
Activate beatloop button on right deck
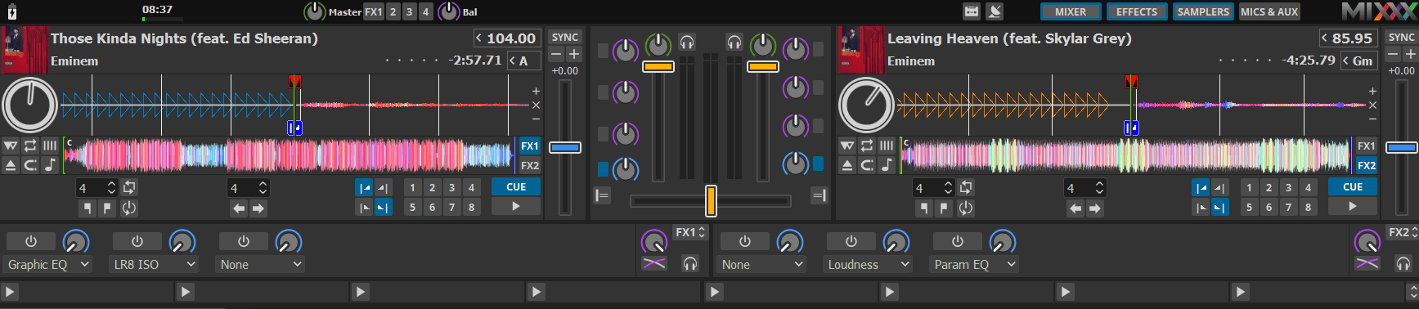966,187
